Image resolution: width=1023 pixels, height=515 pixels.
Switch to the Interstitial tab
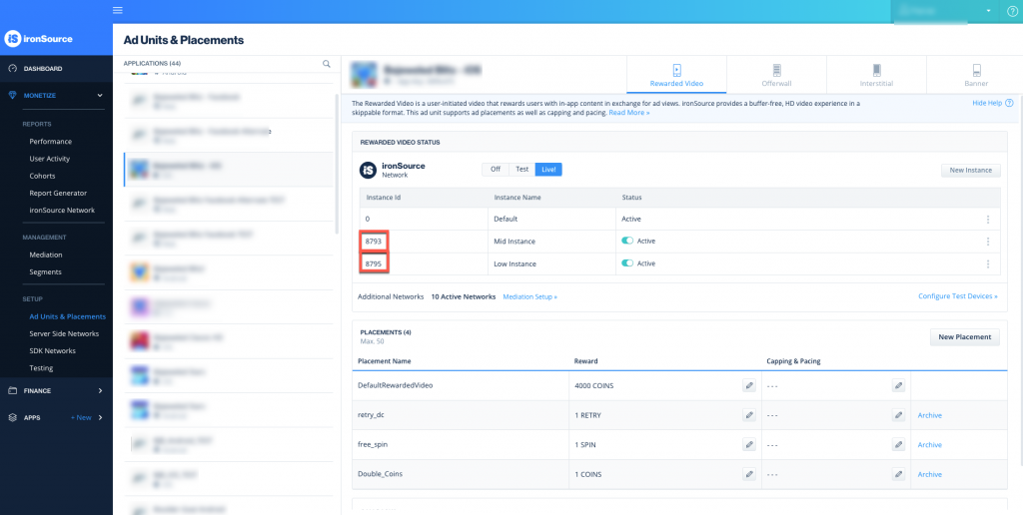tap(876, 75)
